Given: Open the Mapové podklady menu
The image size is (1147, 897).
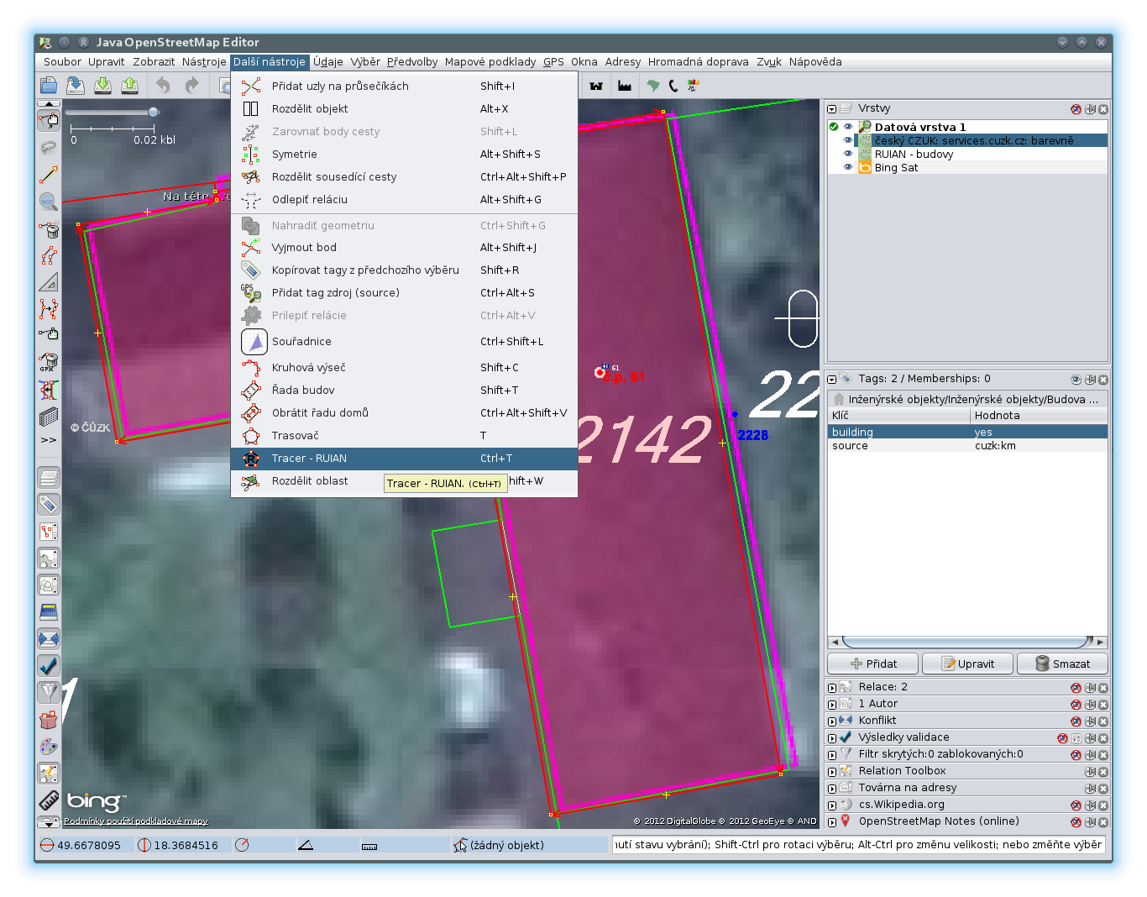Looking at the screenshot, I should tap(490, 61).
